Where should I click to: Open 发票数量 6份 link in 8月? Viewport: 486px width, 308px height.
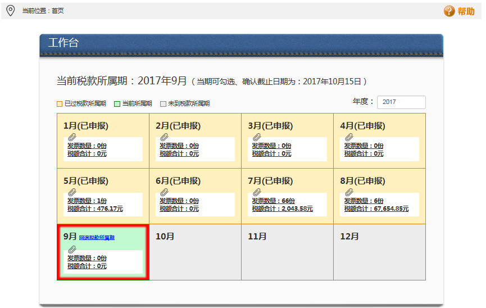[364, 201]
